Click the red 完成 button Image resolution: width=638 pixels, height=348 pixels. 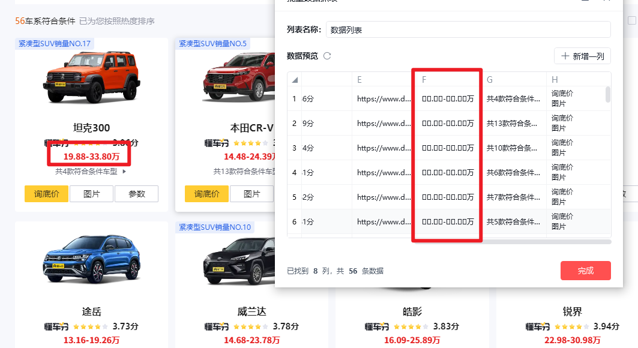pos(586,271)
